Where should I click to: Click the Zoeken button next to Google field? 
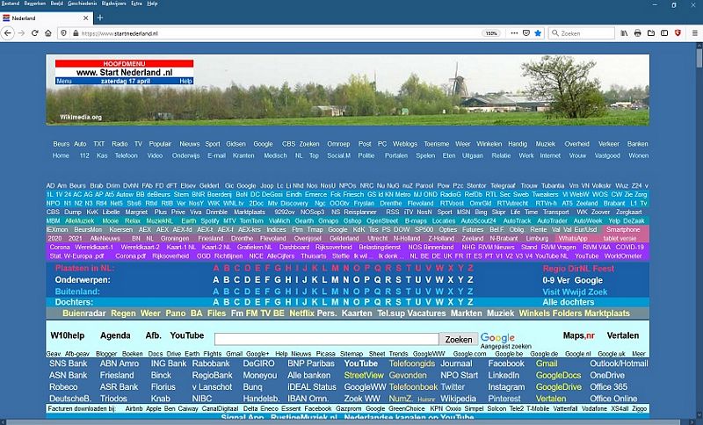tap(458, 340)
